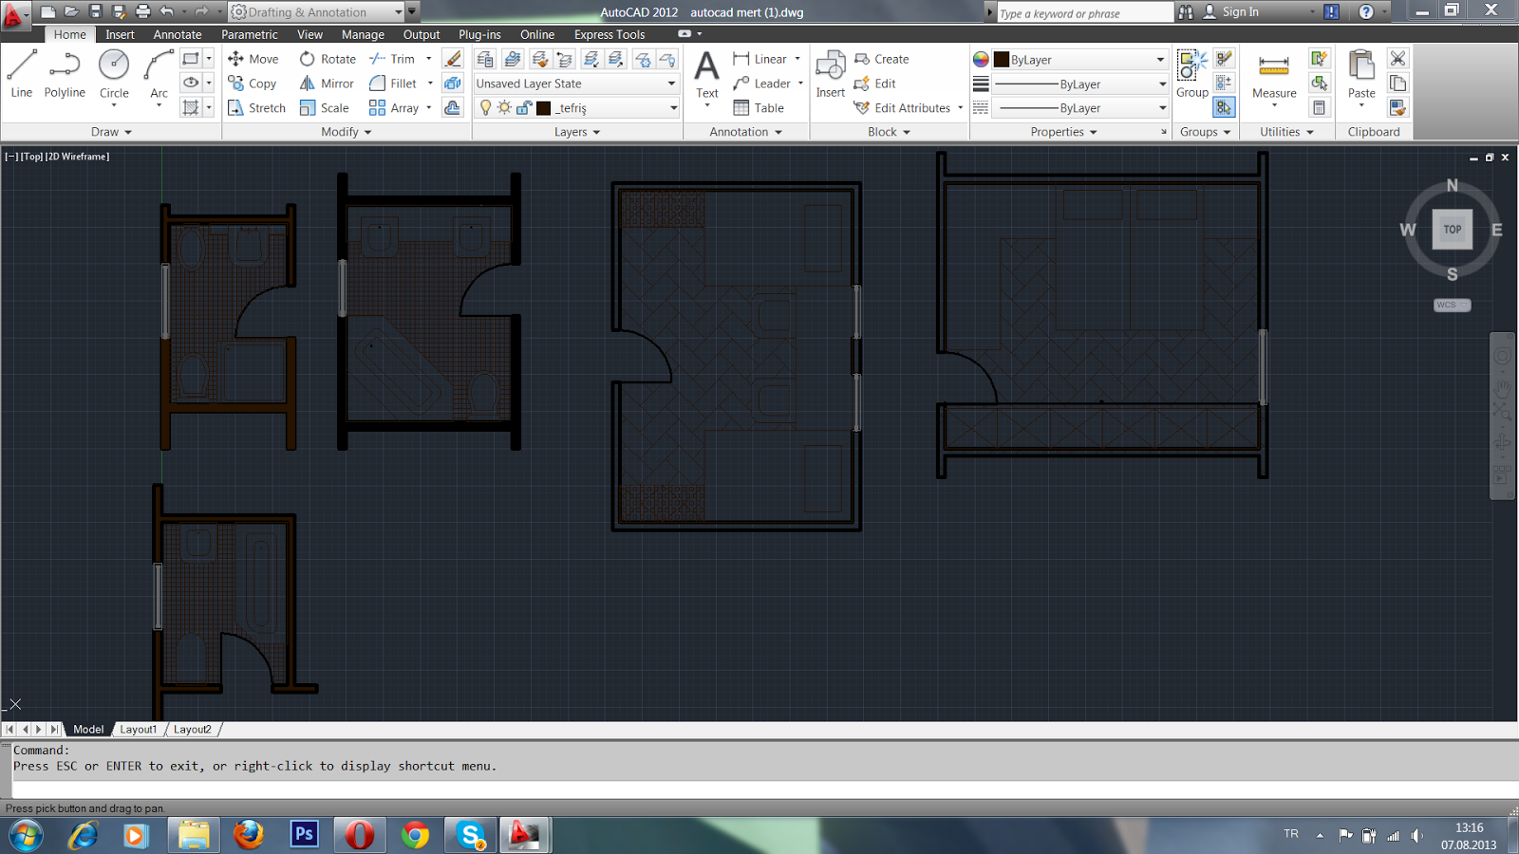
Task: Expand the Layers panel
Action: pyautogui.click(x=577, y=132)
